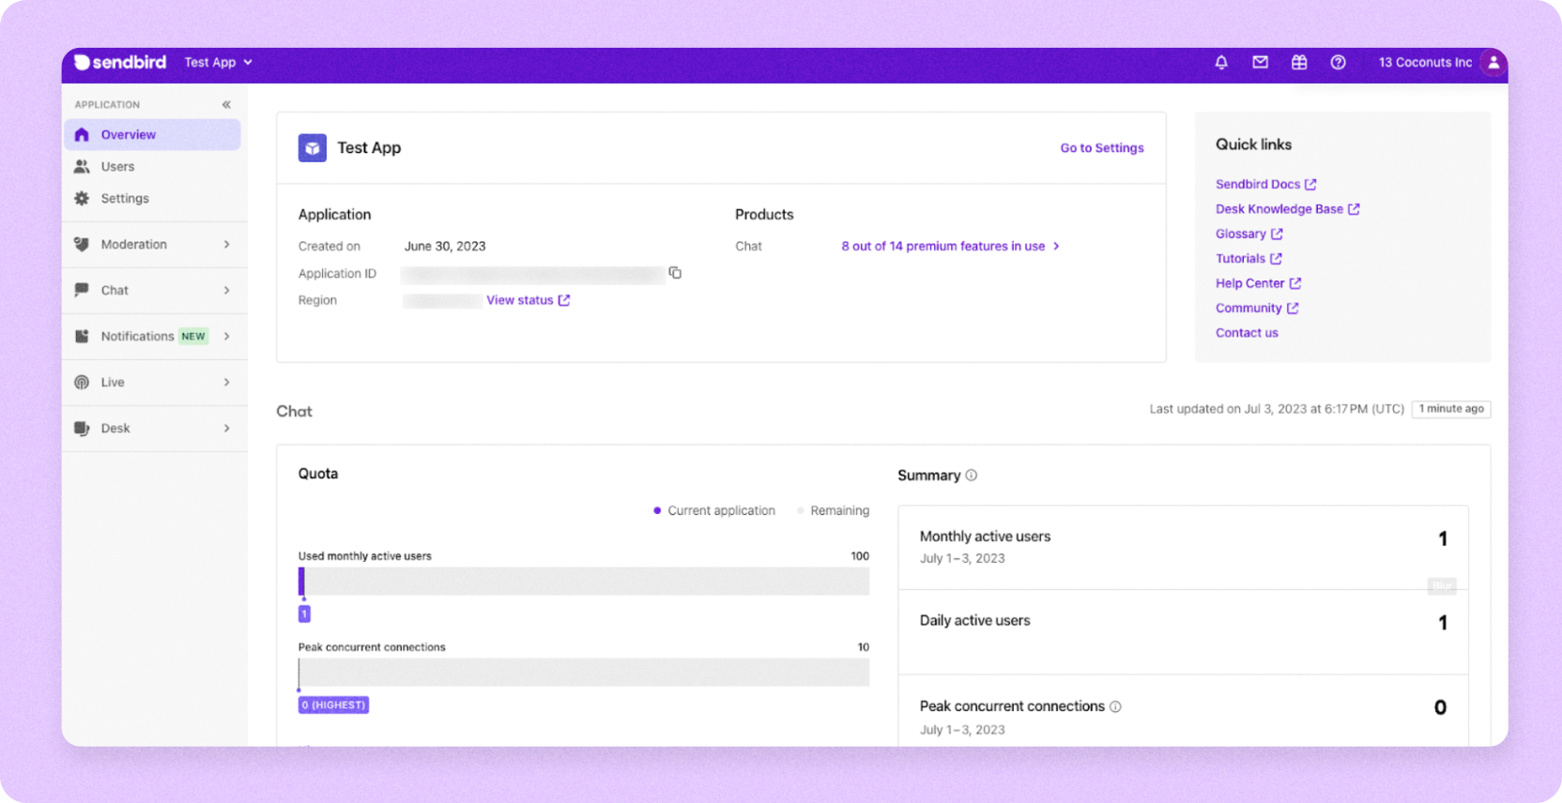Viewport: 1562px width, 803px height.
Task: Open Tutorials quick link
Action: [x=1248, y=258]
